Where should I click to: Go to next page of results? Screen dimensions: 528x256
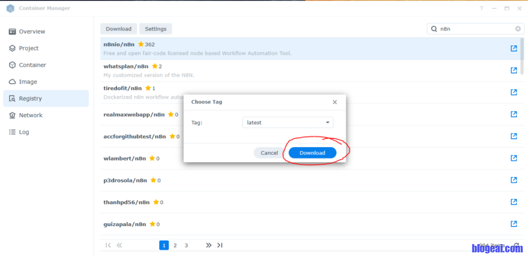[x=208, y=245]
